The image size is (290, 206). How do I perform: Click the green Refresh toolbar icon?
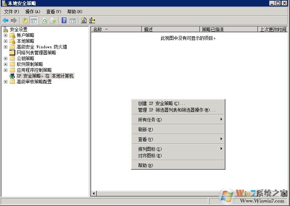(x=45, y=20)
